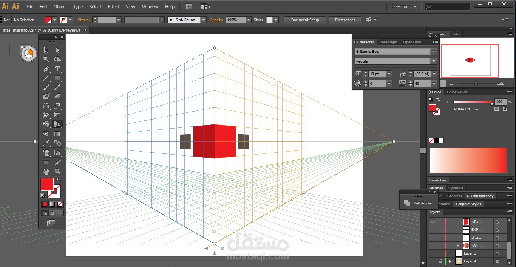The width and height of the screenshot is (516, 267).
Task: Open the Object menu
Action: 60,7
